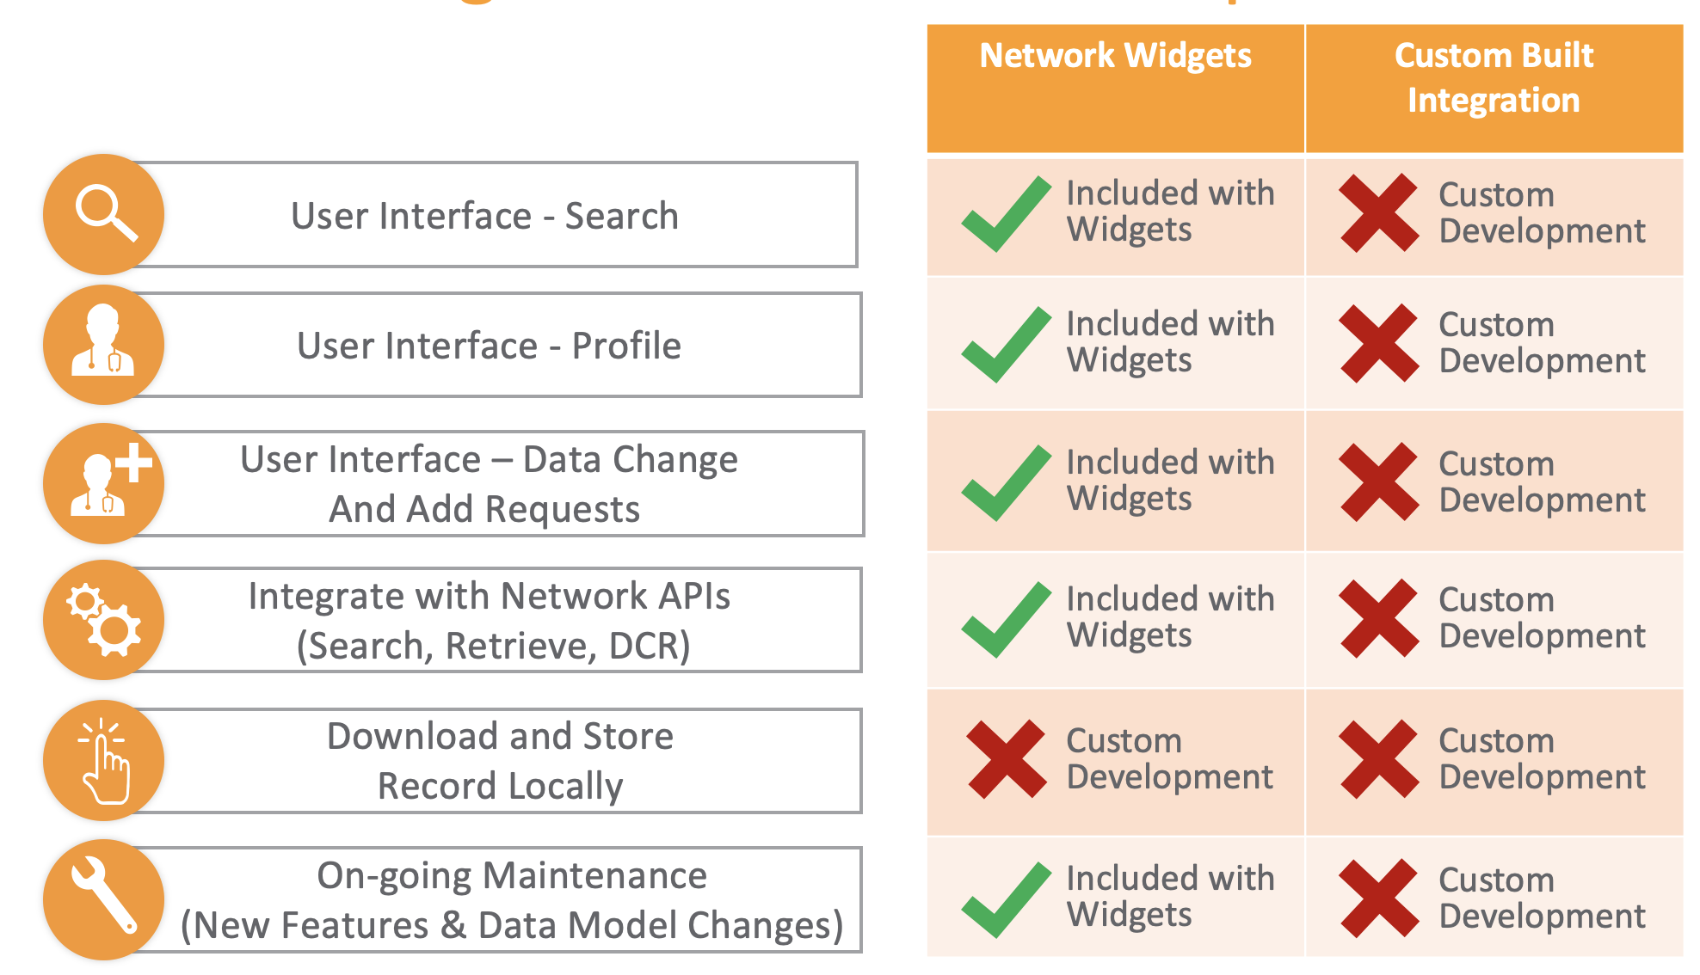Select the Network Widgets column header

1115,57
